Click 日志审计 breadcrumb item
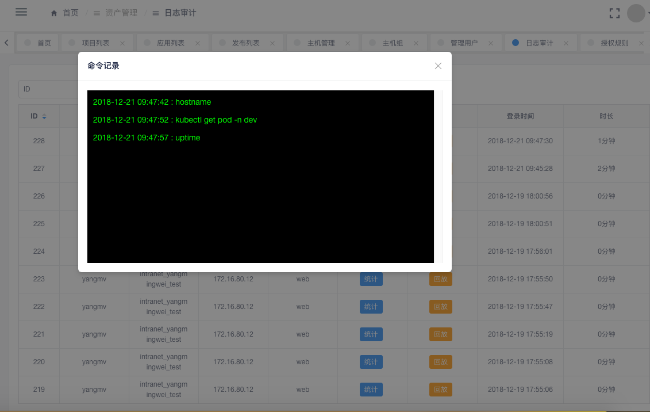The width and height of the screenshot is (650, 412). (180, 13)
